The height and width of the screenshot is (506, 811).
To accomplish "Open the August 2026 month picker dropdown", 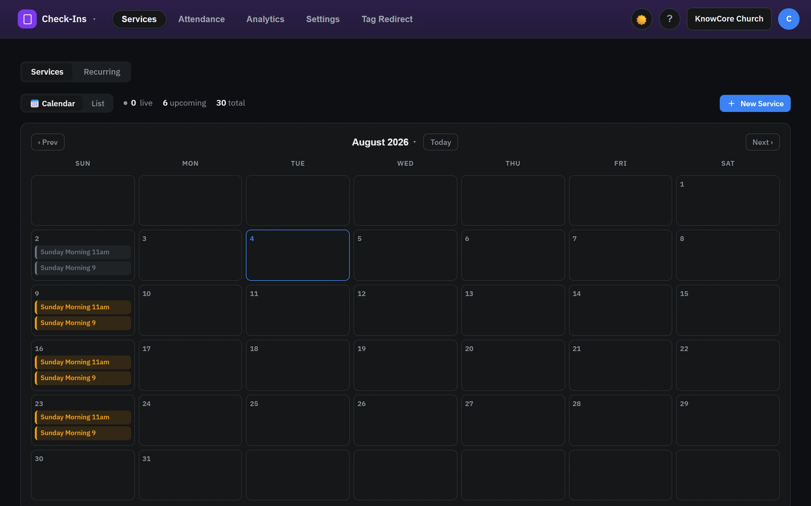I will [415, 142].
